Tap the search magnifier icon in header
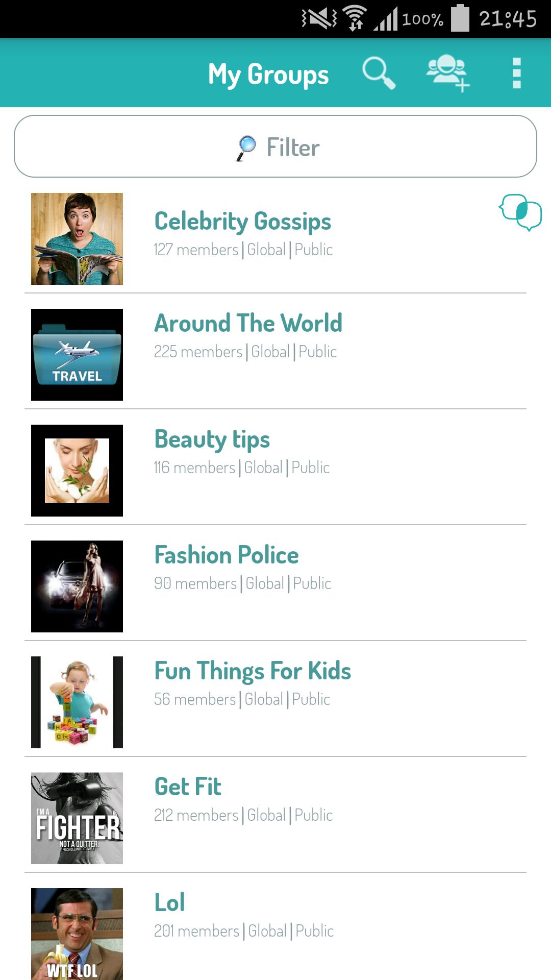 point(379,73)
